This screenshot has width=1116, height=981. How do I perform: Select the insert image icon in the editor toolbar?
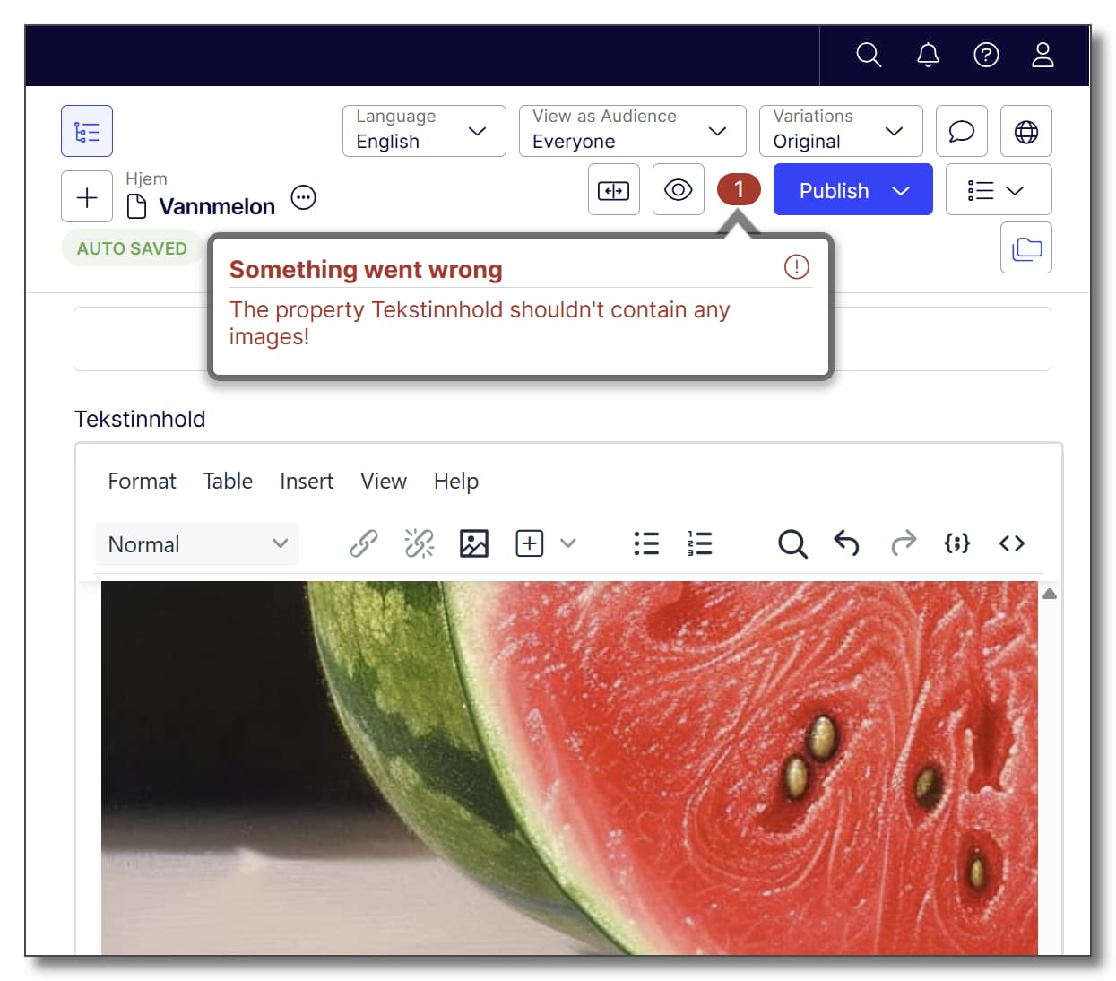click(473, 543)
